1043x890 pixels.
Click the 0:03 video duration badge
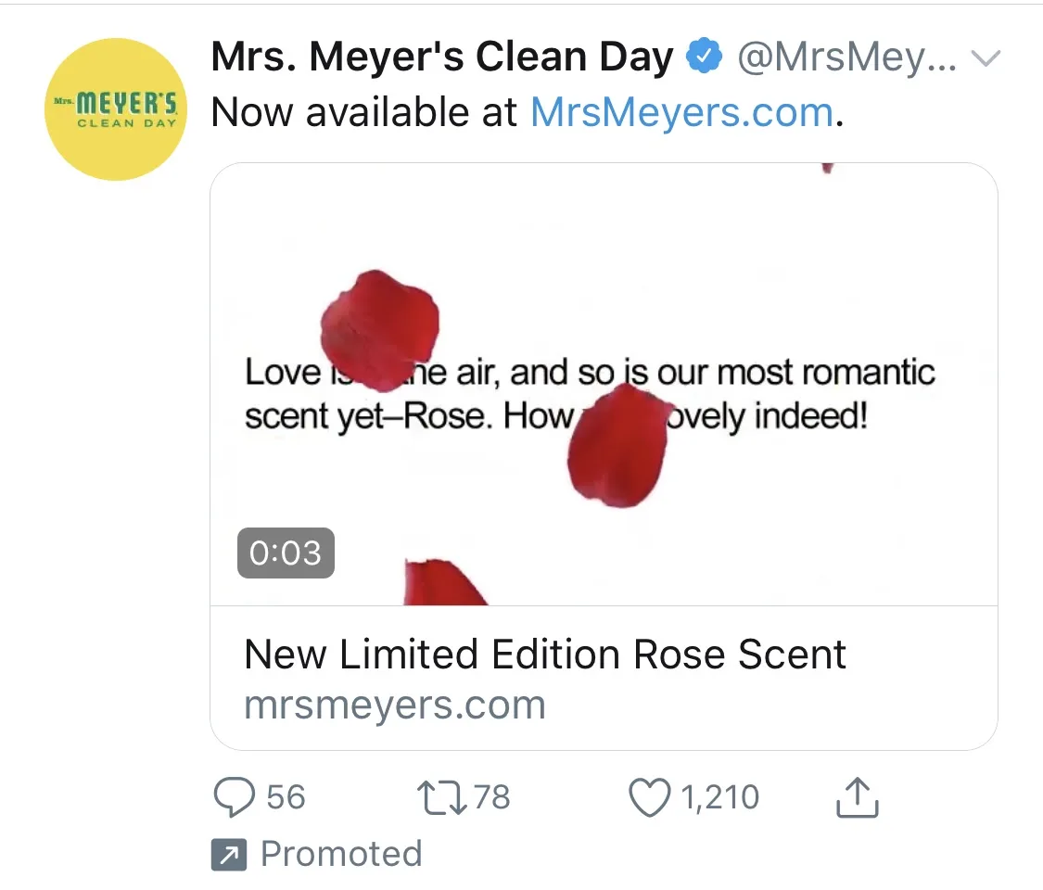[x=286, y=553]
